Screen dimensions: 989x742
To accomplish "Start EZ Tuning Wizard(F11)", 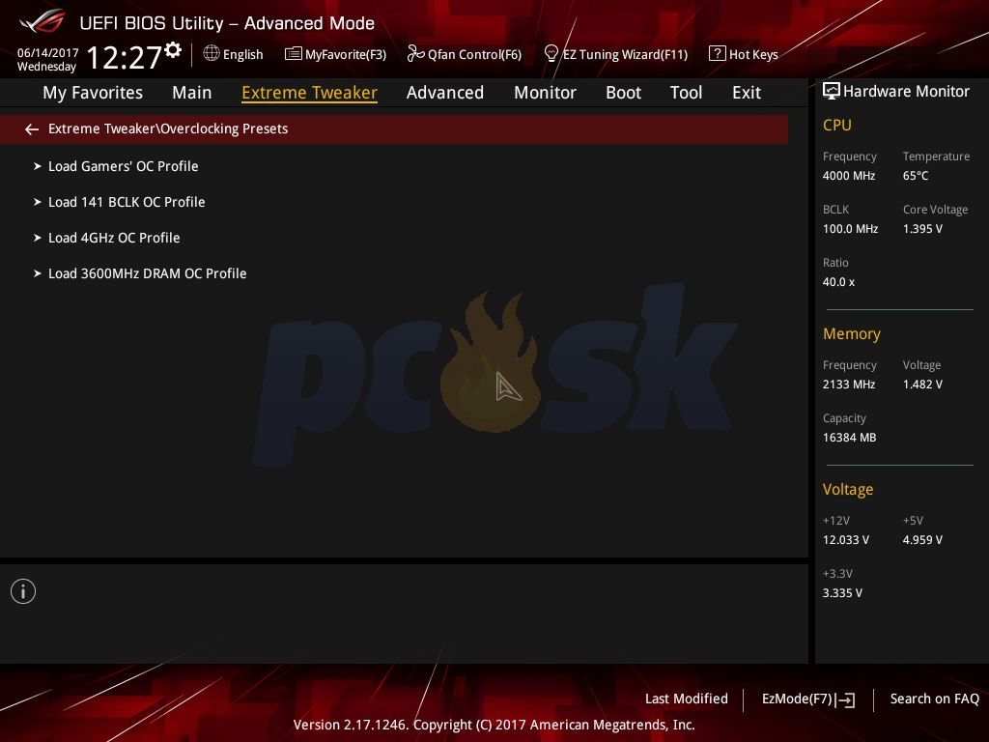I will click(x=625, y=54).
